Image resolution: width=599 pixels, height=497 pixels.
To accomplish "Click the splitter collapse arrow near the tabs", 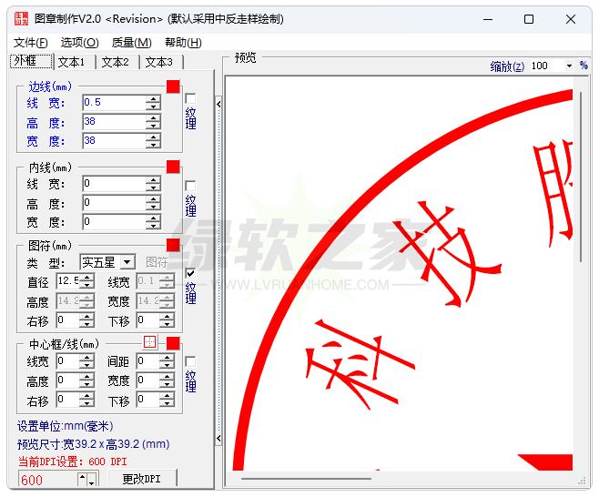I will (x=218, y=103).
